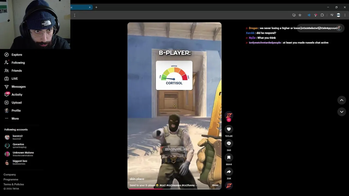Open the LIVE section

[11, 79]
